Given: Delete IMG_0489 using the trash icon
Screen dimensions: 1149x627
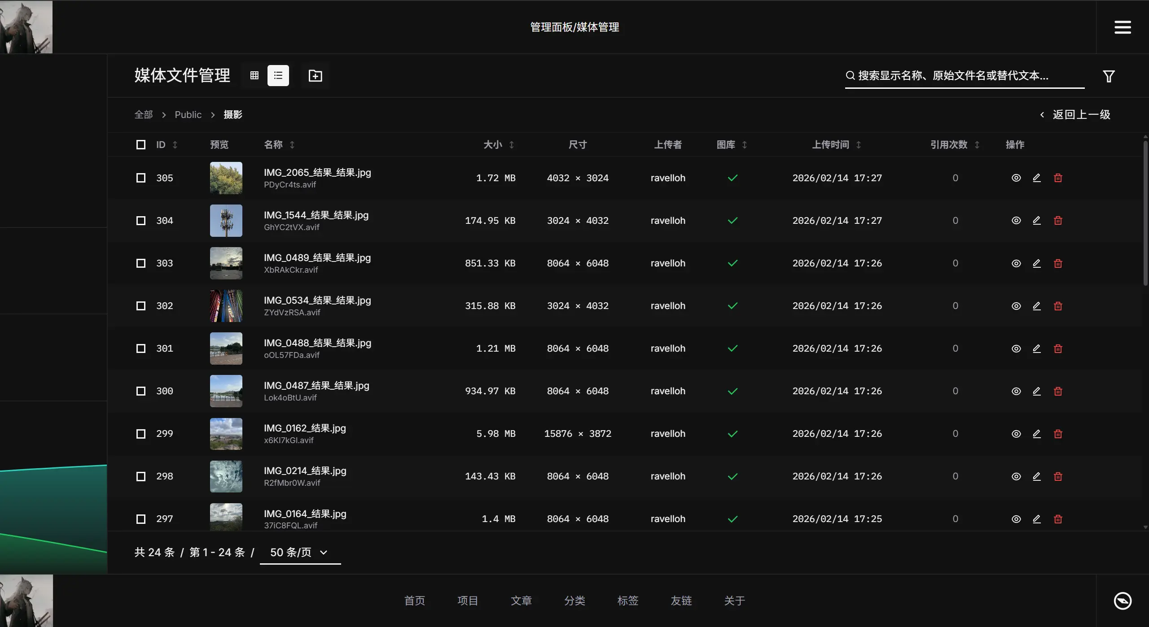Looking at the screenshot, I should click(x=1058, y=263).
